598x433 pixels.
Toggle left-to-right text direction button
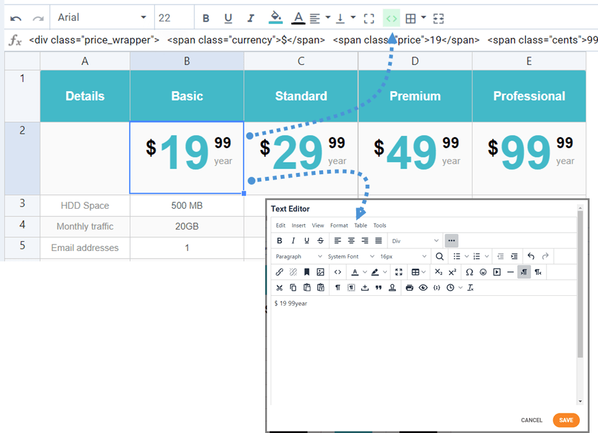(x=524, y=272)
